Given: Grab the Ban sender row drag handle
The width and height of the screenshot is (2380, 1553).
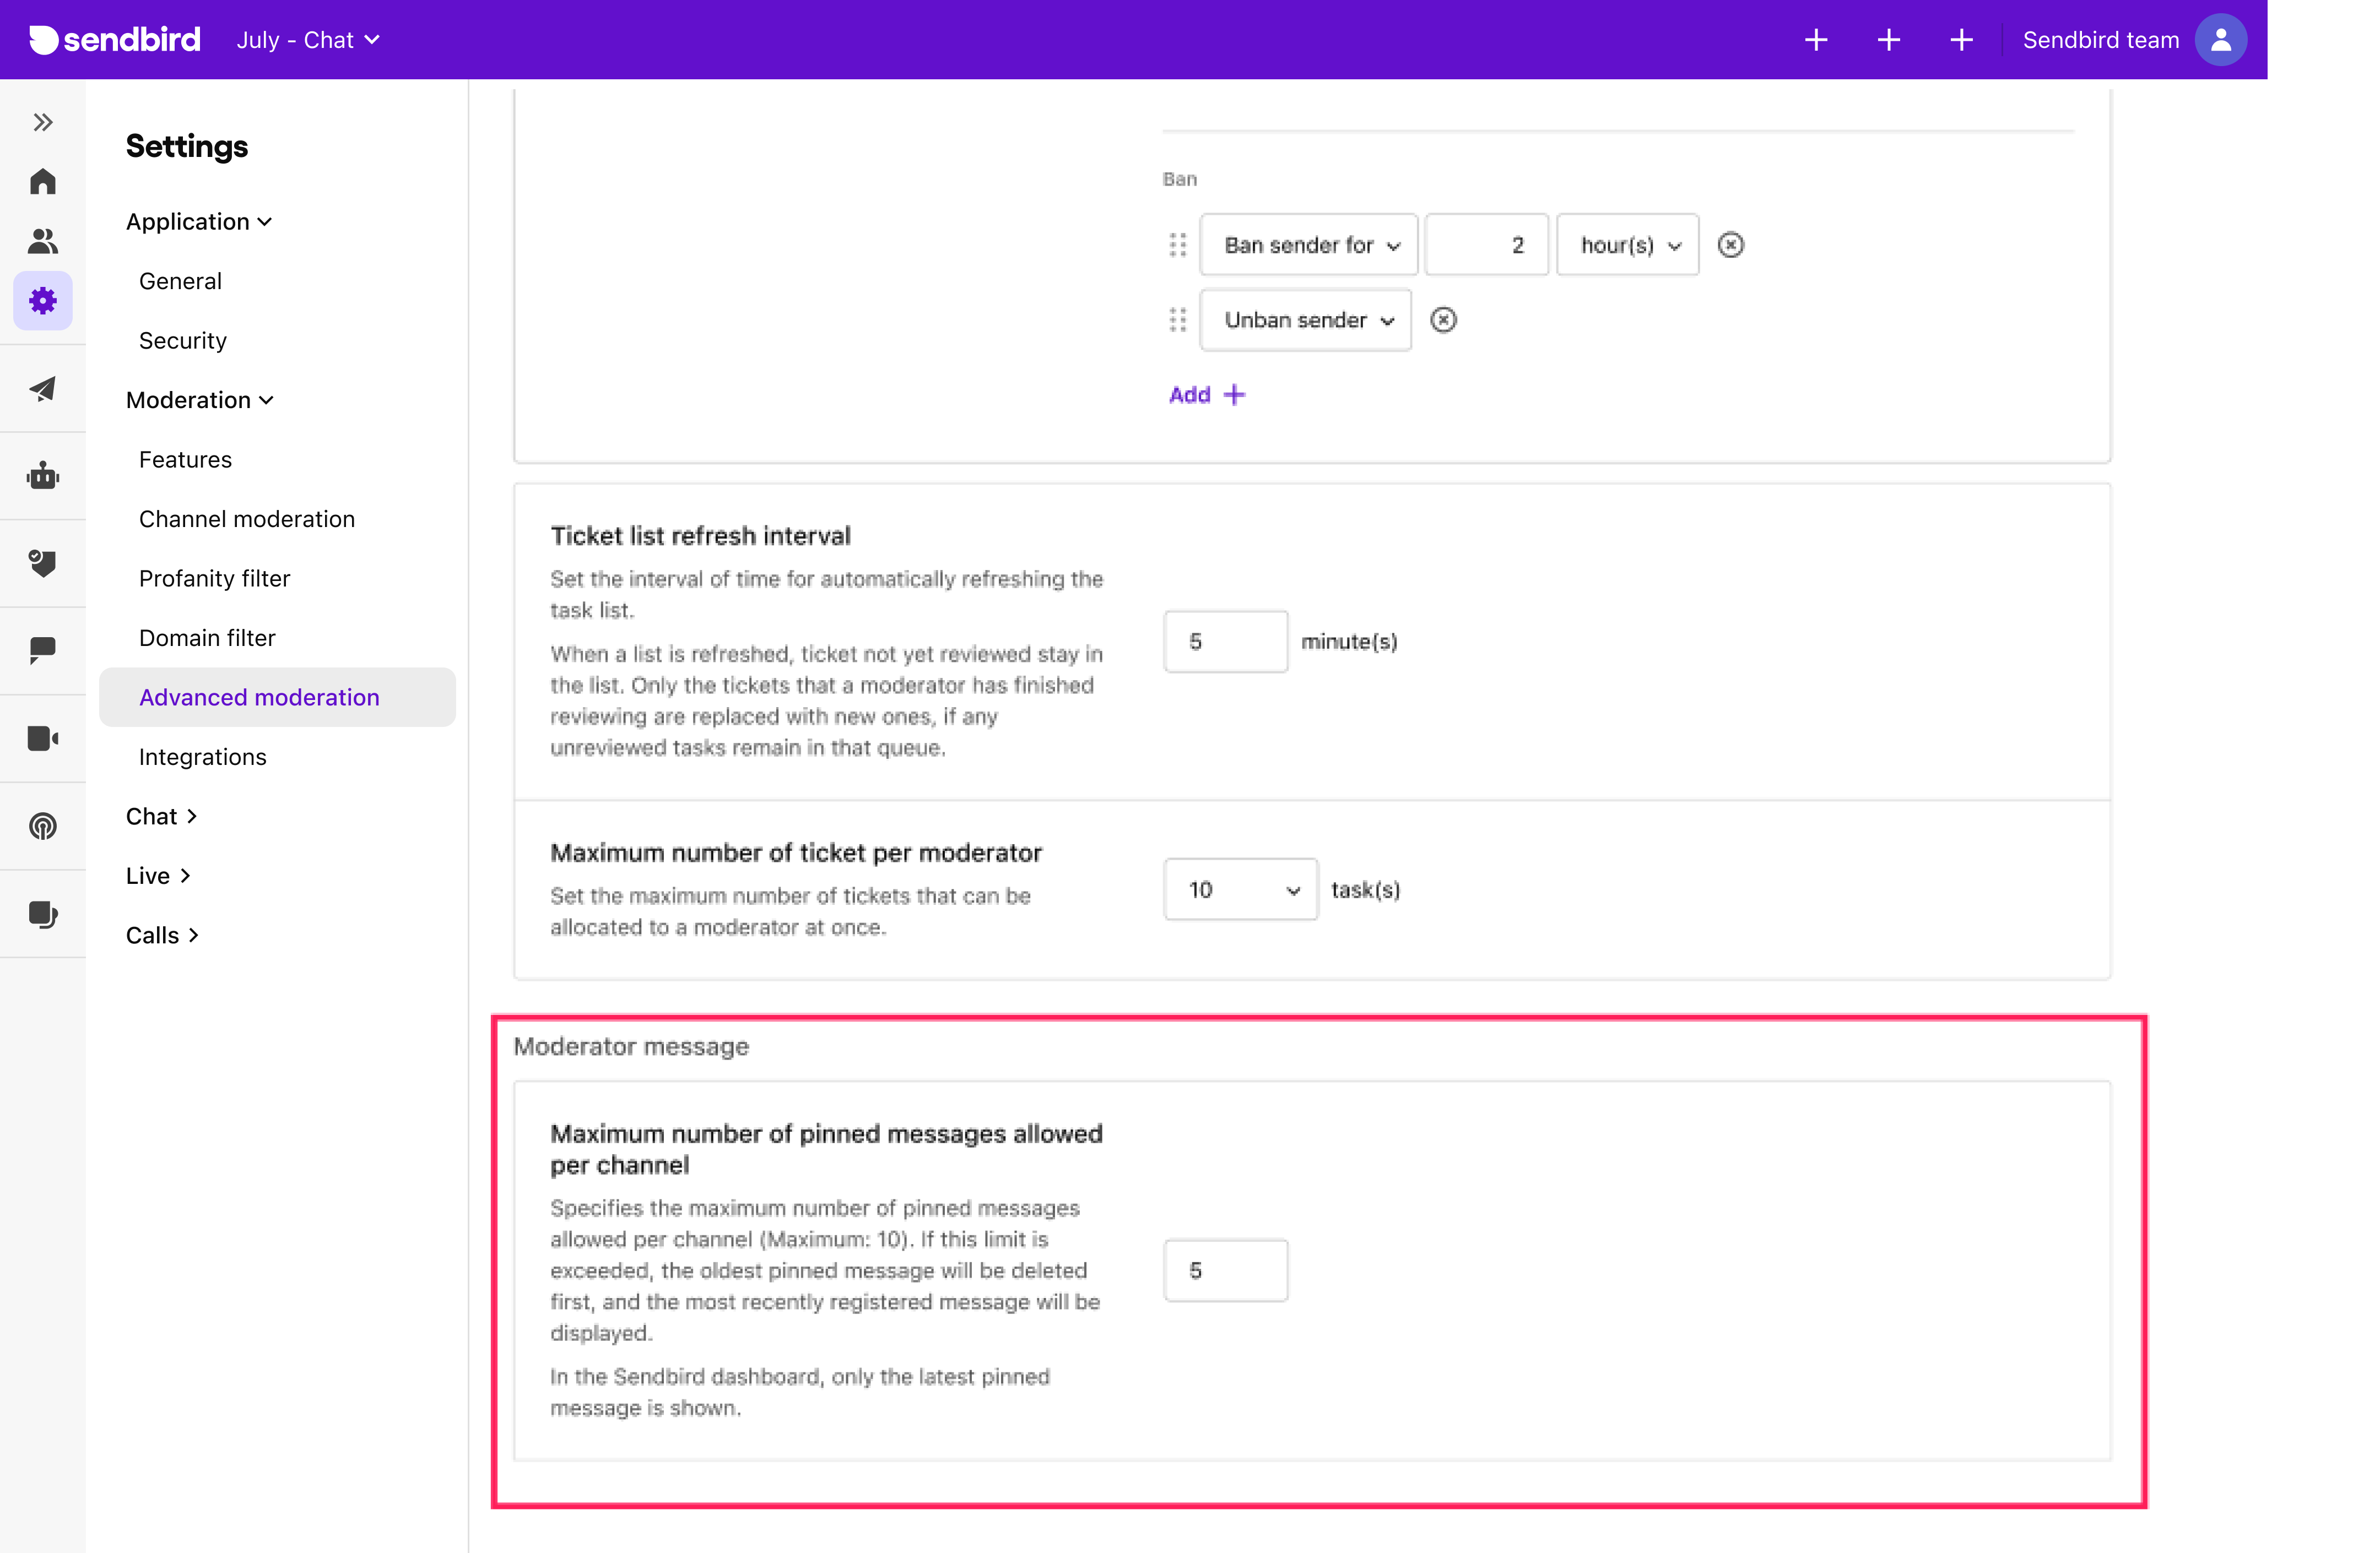Looking at the screenshot, I should pos(1178,245).
